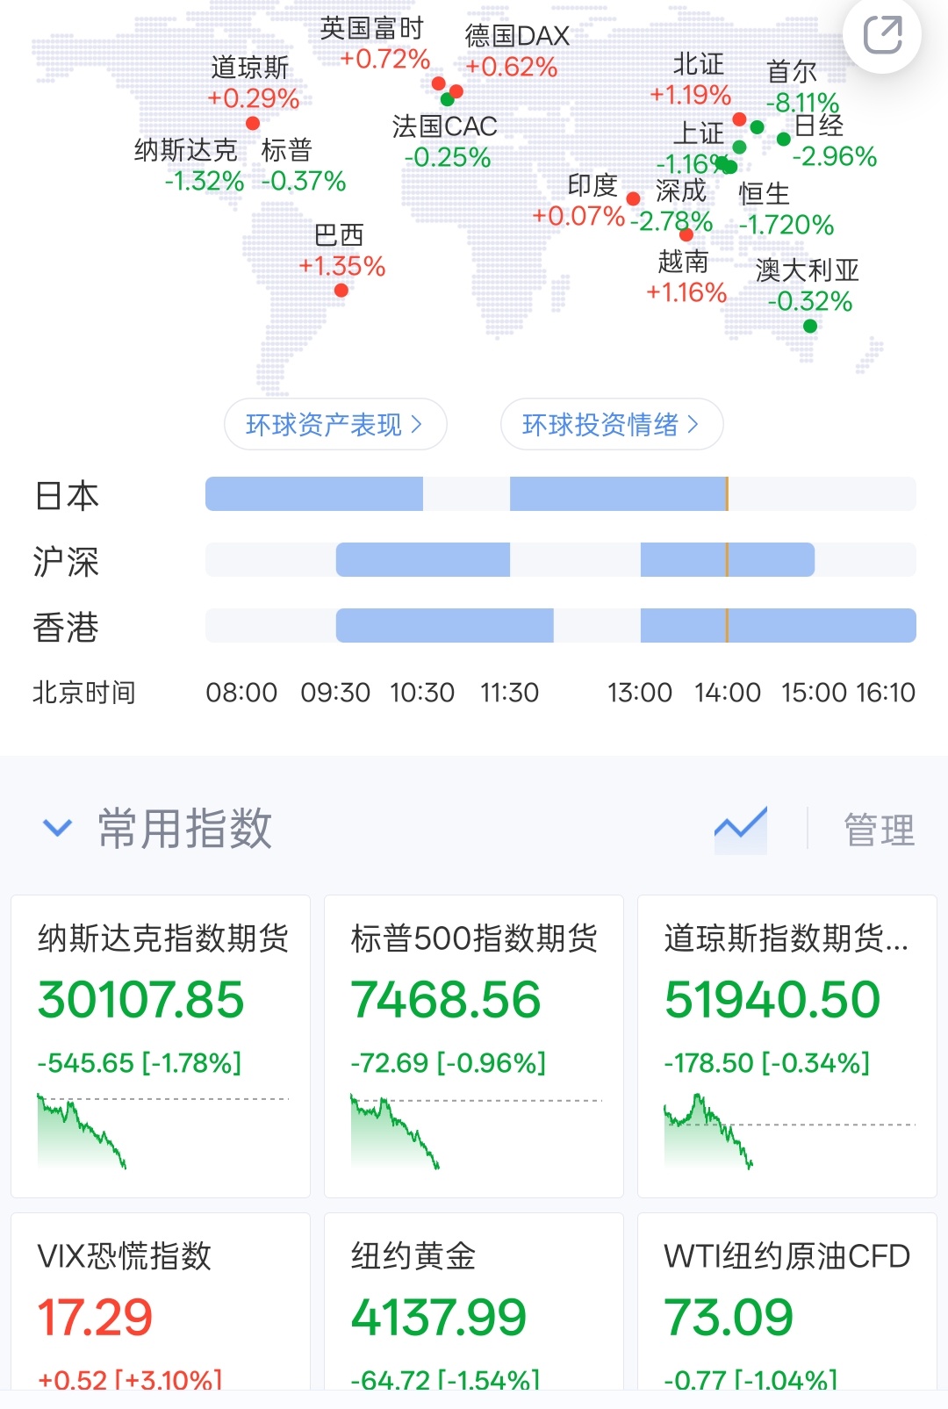Open WTI纽约原油CFD card
Screen dimensions: 948x1409
tap(787, 1302)
